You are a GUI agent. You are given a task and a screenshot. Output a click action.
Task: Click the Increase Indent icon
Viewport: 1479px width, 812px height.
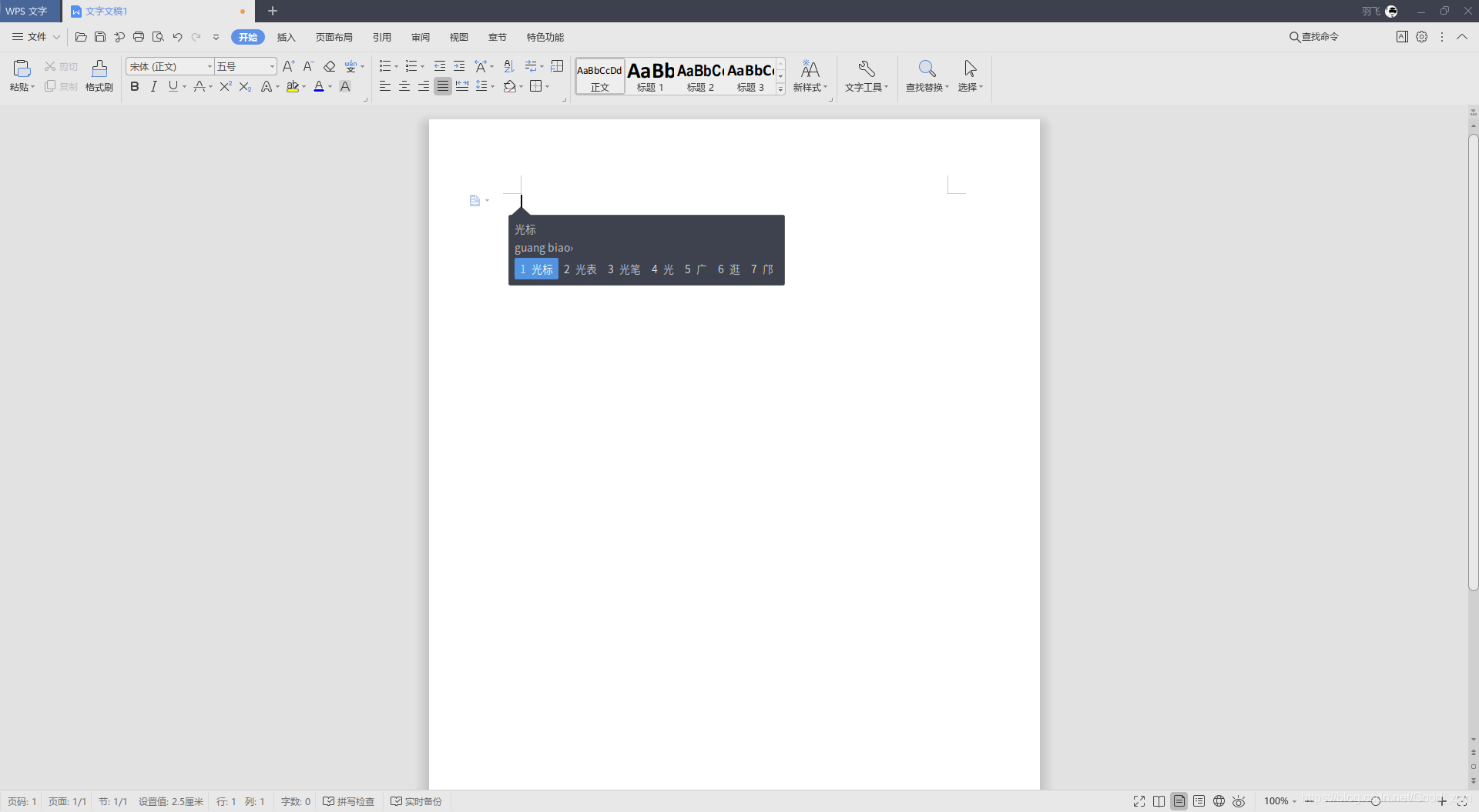coord(459,66)
